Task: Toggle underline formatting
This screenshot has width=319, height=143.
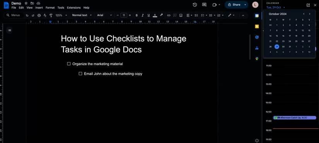Action: 148,15
